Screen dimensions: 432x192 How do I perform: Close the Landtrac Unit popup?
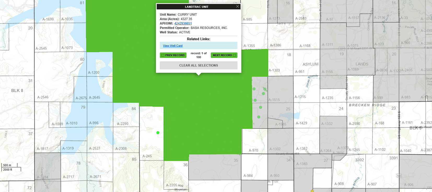tap(237, 7)
